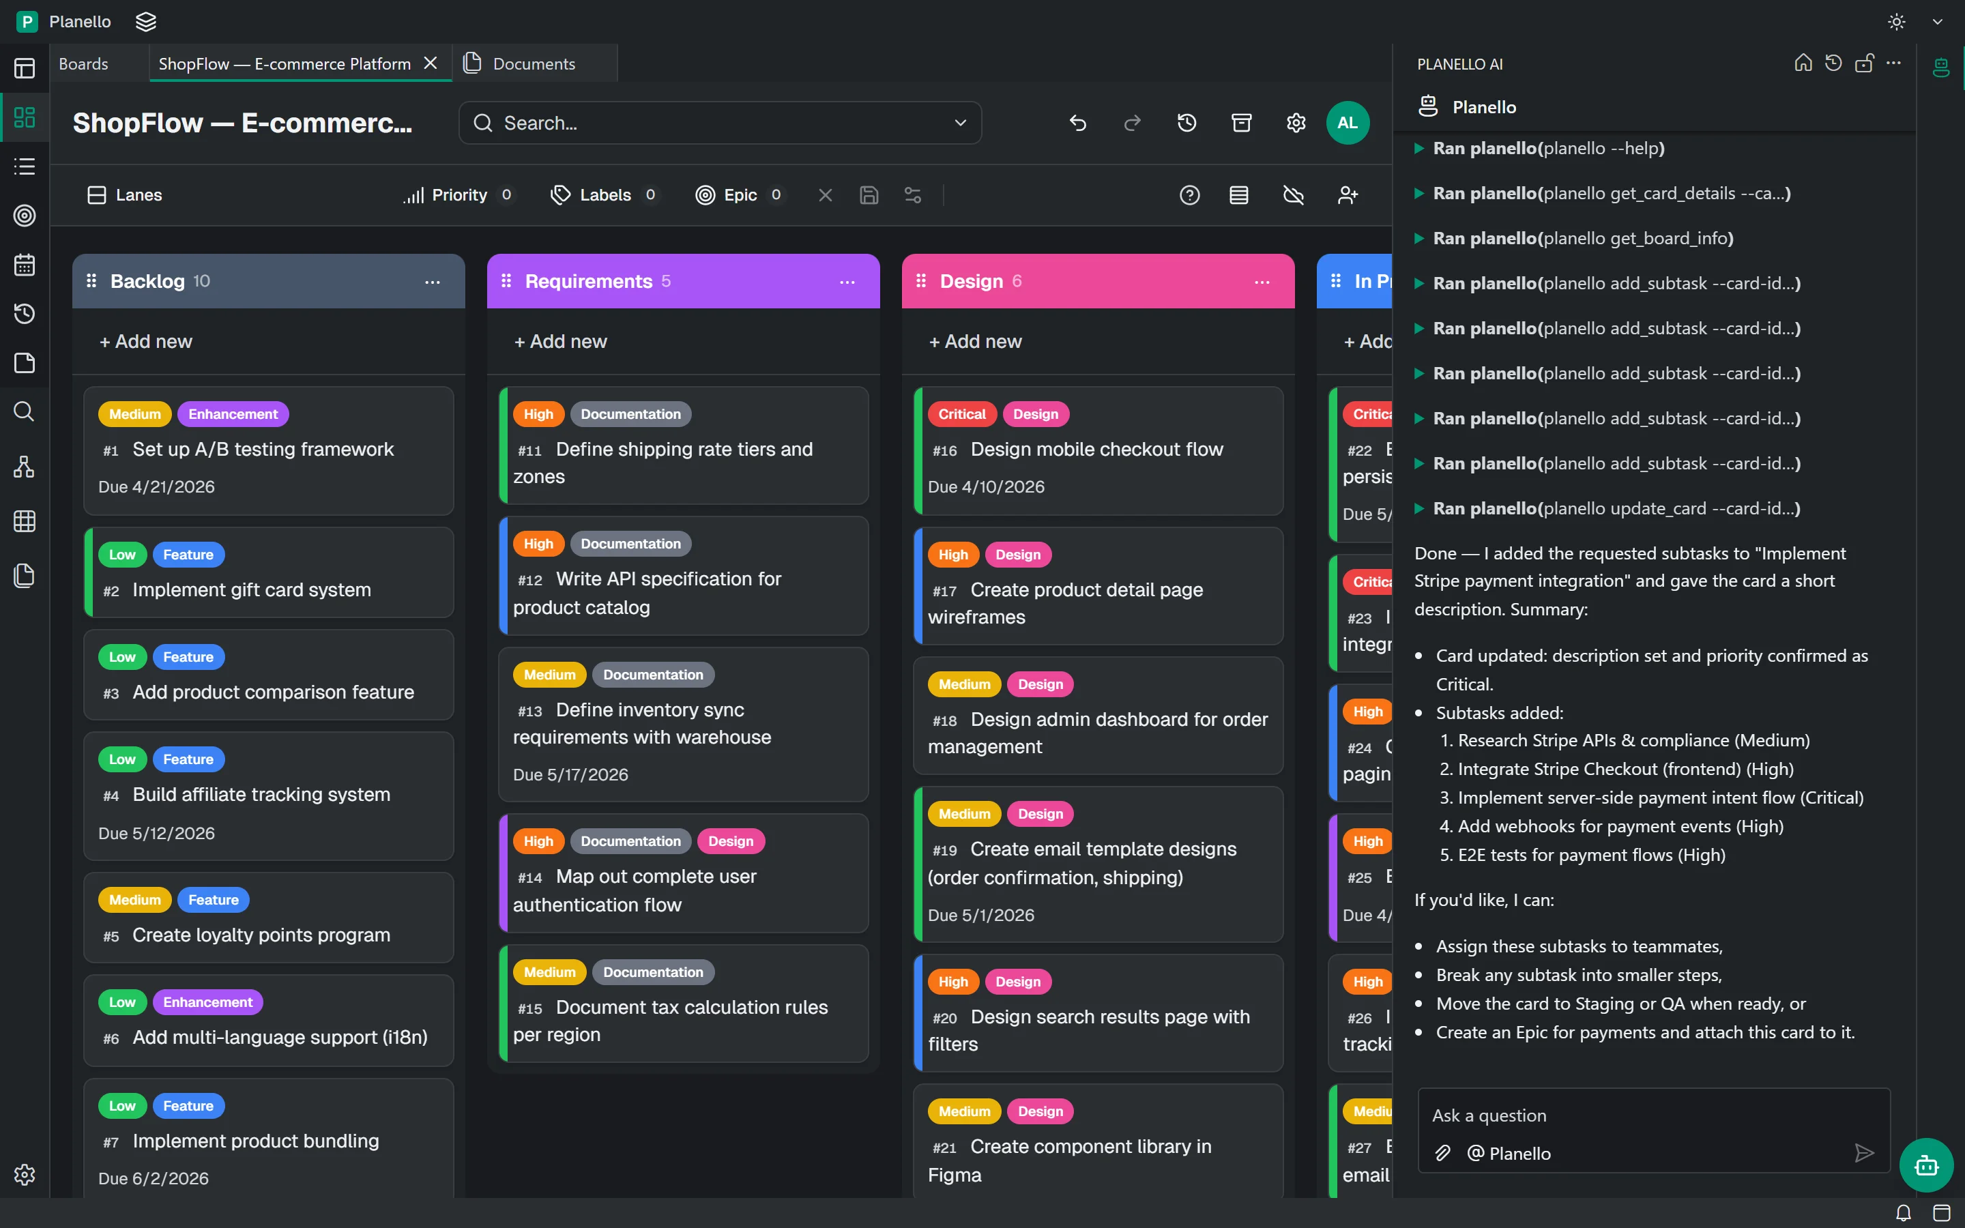This screenshot has width=1965, height=1228.
Task: Click the board Search field
Action: click(719, 123)
